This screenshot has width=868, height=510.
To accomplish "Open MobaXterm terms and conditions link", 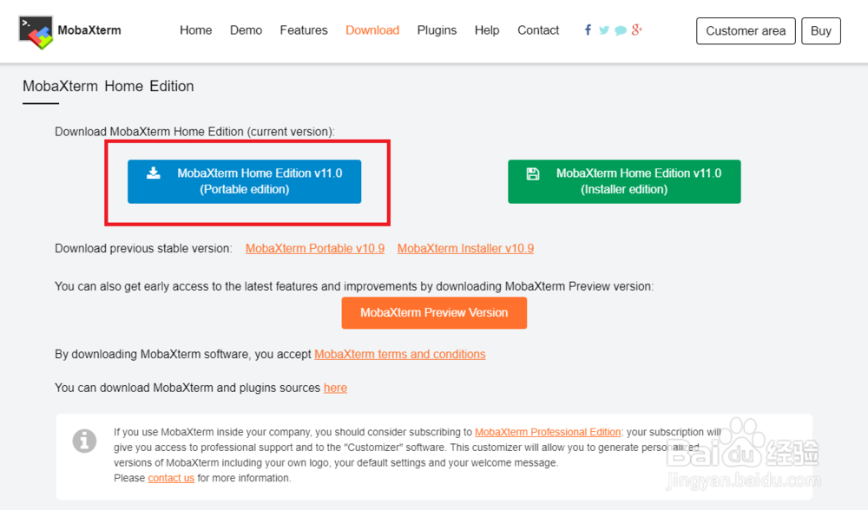I will coord(400,354).
